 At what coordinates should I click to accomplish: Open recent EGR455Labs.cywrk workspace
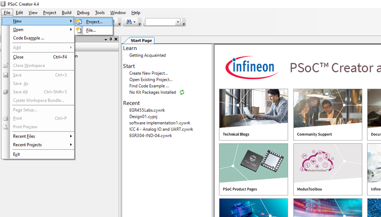click(147, 110)
